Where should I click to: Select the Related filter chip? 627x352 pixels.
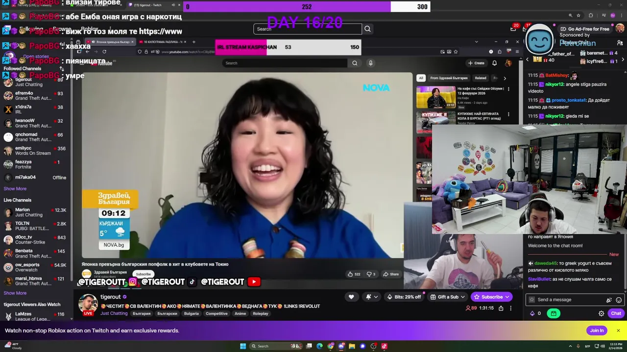[x=481, y=78]
